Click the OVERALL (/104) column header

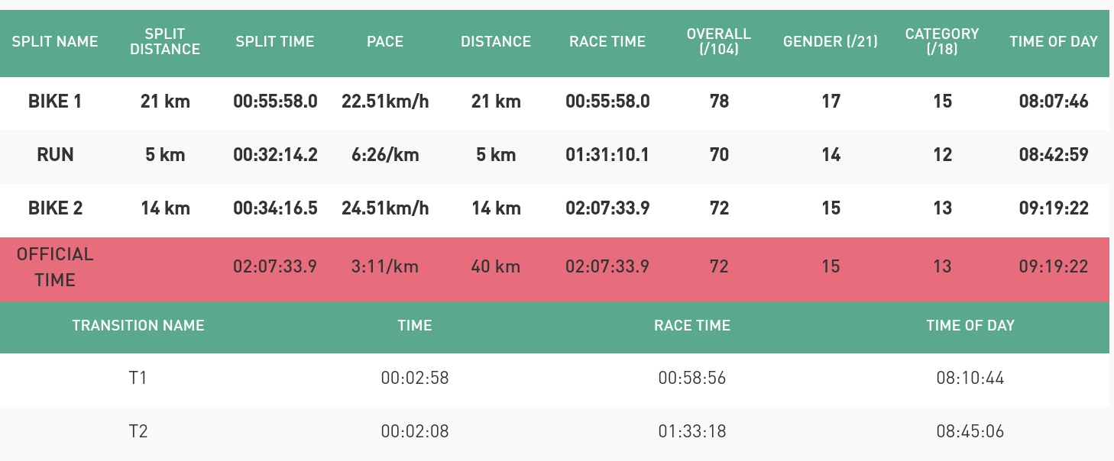[x=719, y=41]
